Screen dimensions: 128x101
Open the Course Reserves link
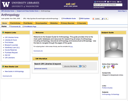pyautogui.click(x=11, y=50)
